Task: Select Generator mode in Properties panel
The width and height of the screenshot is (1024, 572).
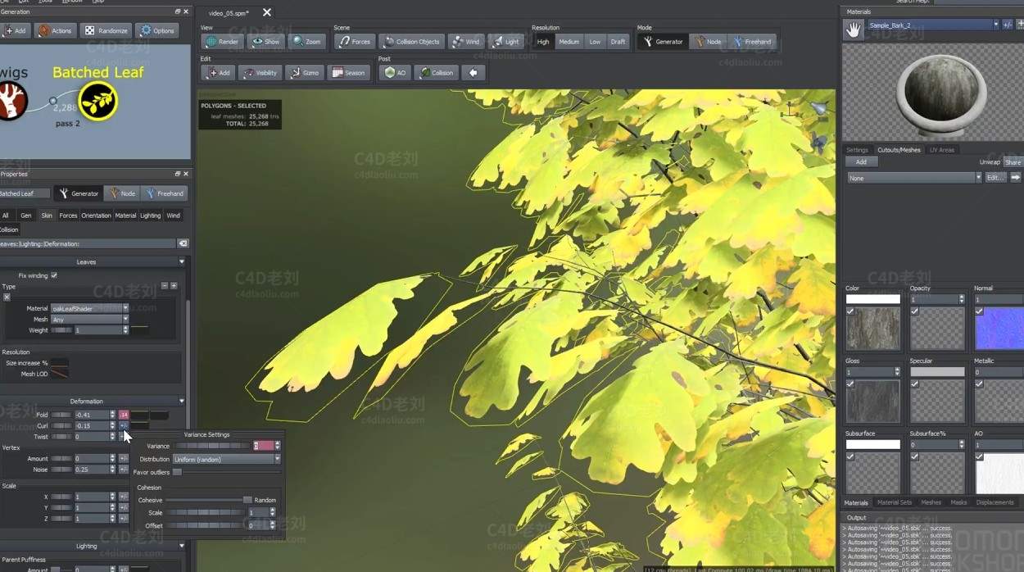Action: pyautogui.click(x=79, y=193)
